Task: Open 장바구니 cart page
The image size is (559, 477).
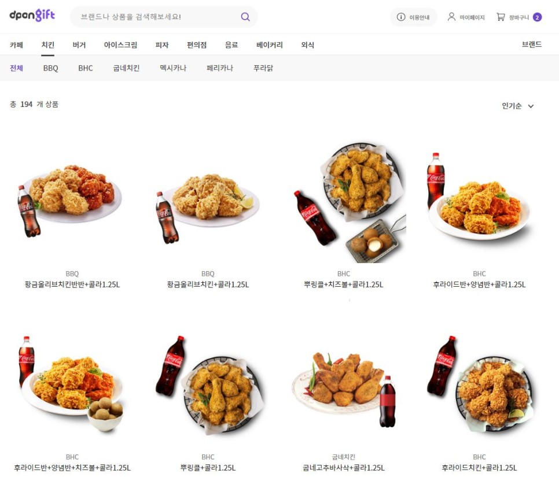Action: (519, 17)
